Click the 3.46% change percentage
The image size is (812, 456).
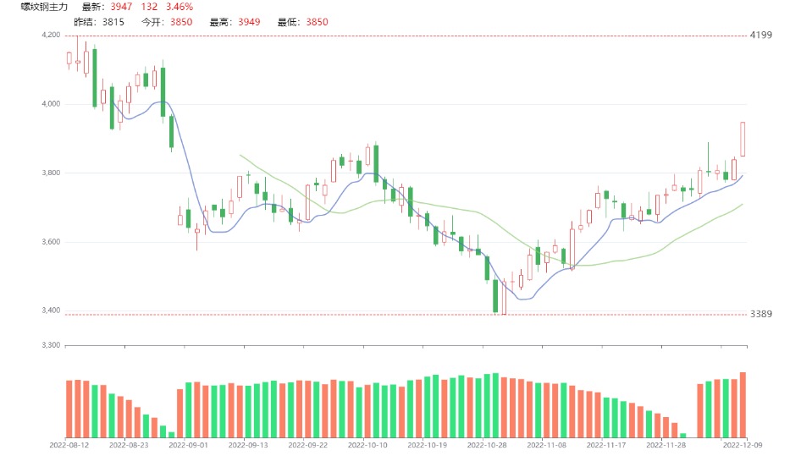(x=181, y=7)
